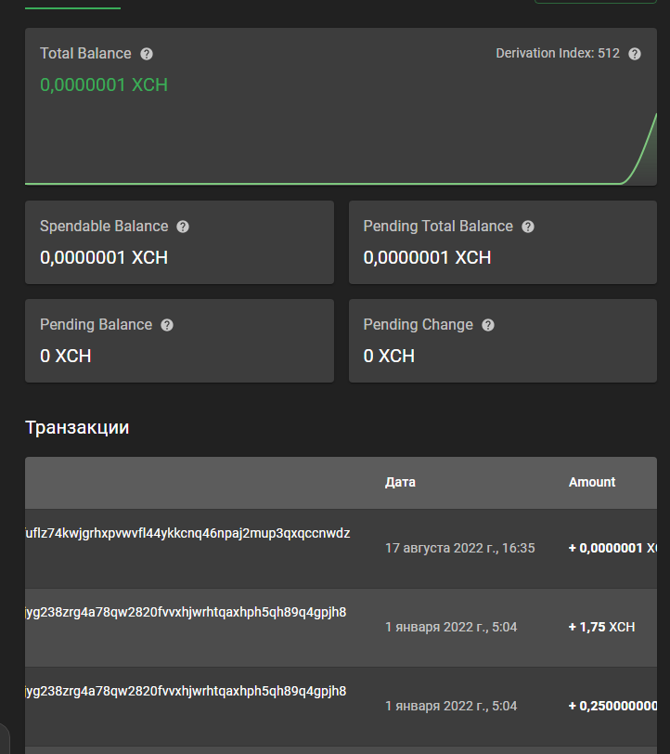670x754 pixels.
Task: Click Derivation Index: 512 label
Action: [558, 53]
